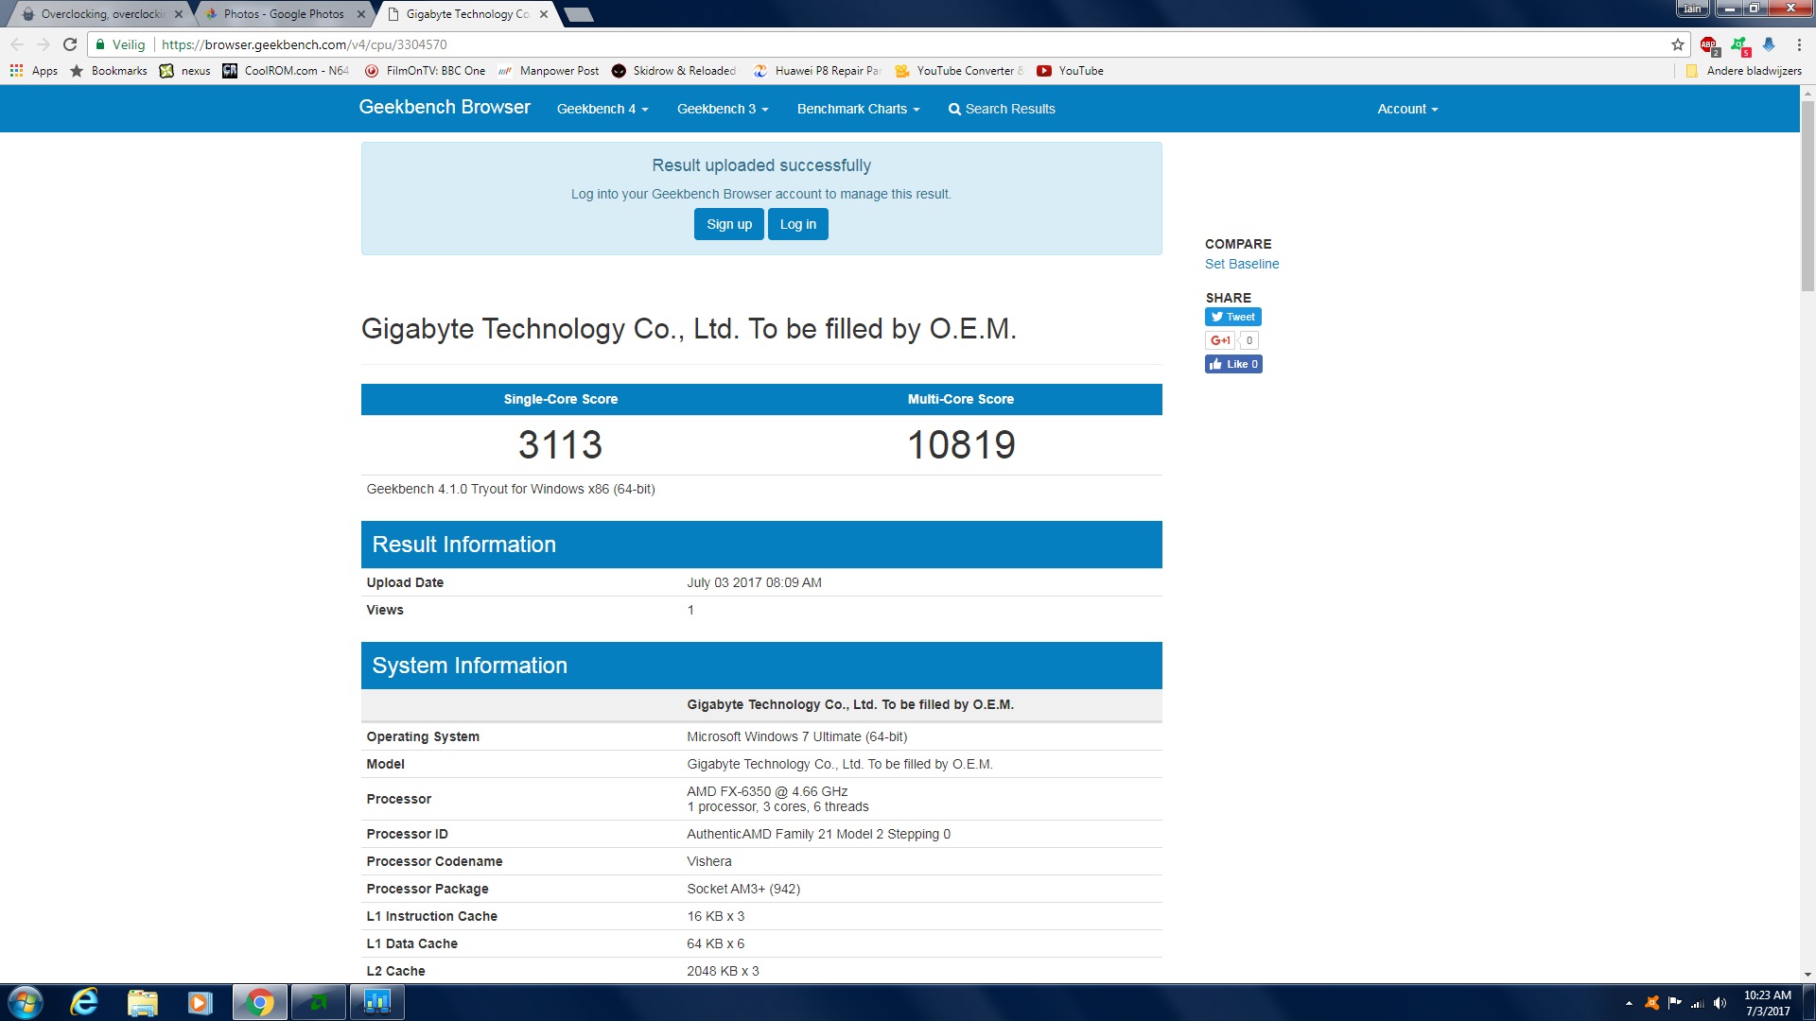Open a new browser tab
This screenshot has width=1816, height=1021.
pos(578,14)
